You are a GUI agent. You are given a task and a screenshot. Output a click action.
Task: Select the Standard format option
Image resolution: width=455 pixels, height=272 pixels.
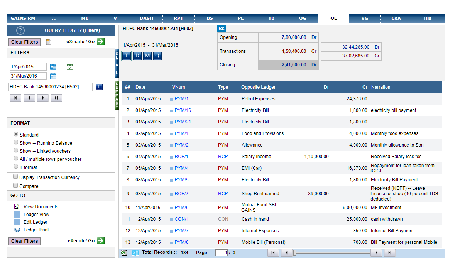pyautogui.click(x=16, y=134)
